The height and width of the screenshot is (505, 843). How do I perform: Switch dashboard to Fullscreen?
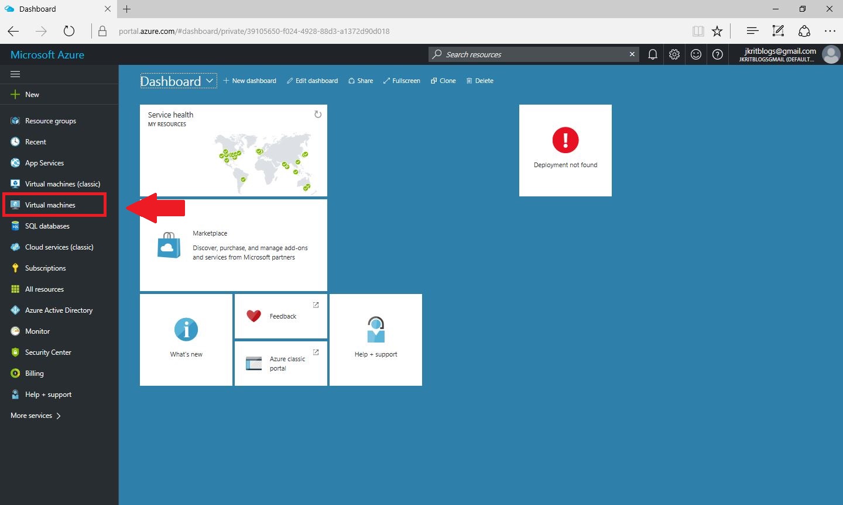pos(402,81)
